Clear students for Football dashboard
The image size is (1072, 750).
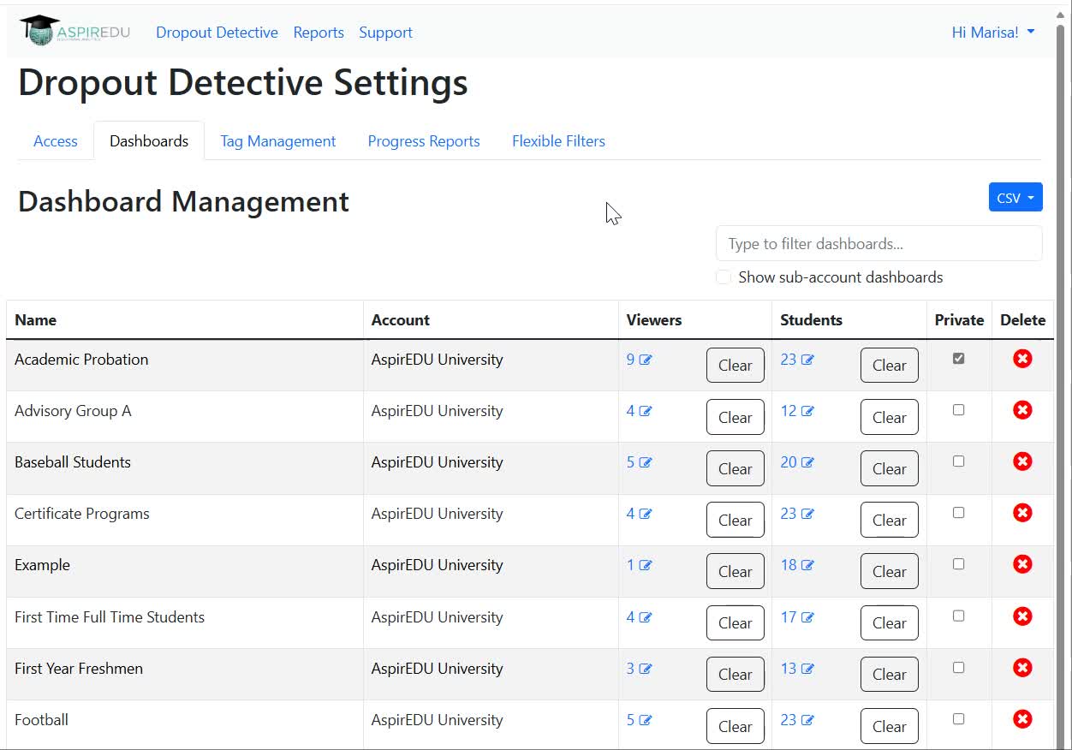pos(890,726)
